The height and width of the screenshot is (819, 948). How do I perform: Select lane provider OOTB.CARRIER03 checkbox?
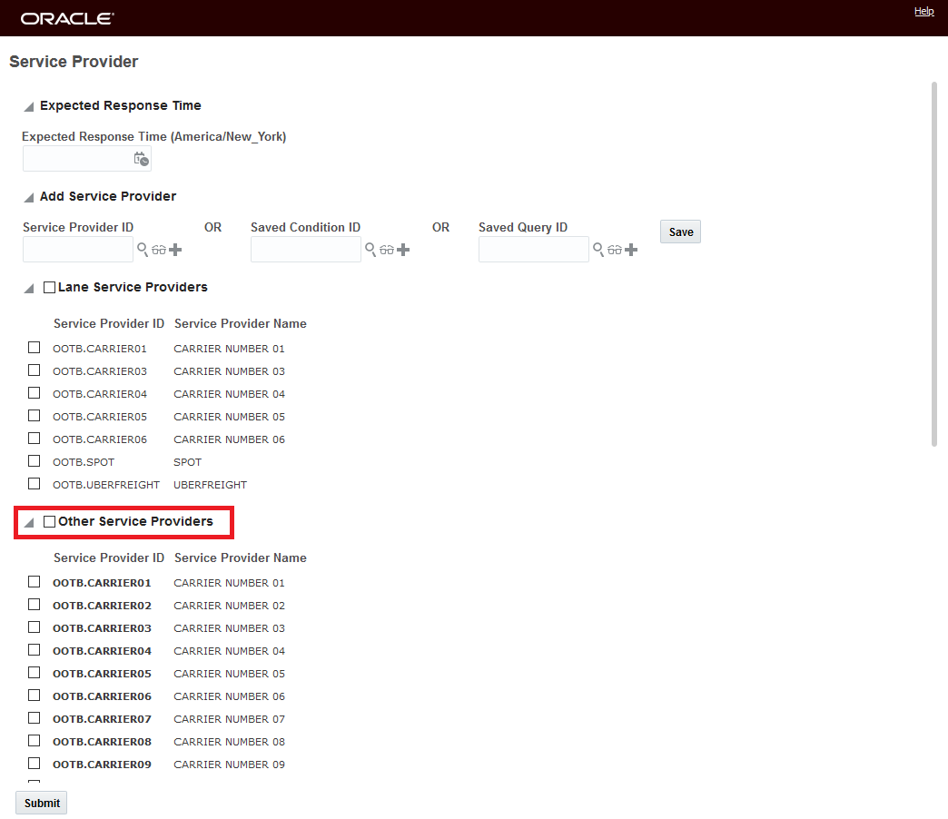coord(34,370)
